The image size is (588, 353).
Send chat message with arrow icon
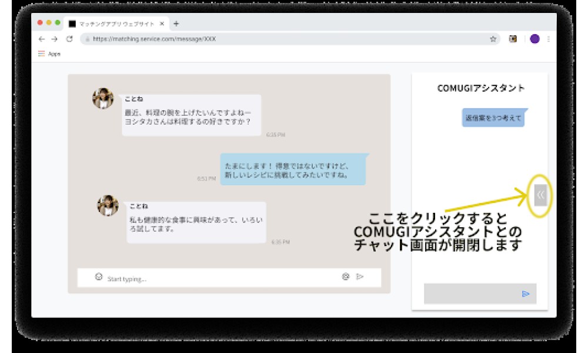pyautogui.click(x=360, y=277)
